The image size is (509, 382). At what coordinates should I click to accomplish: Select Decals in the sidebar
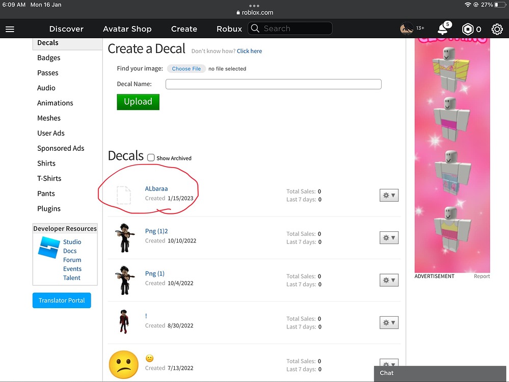[x=67, y=43]
